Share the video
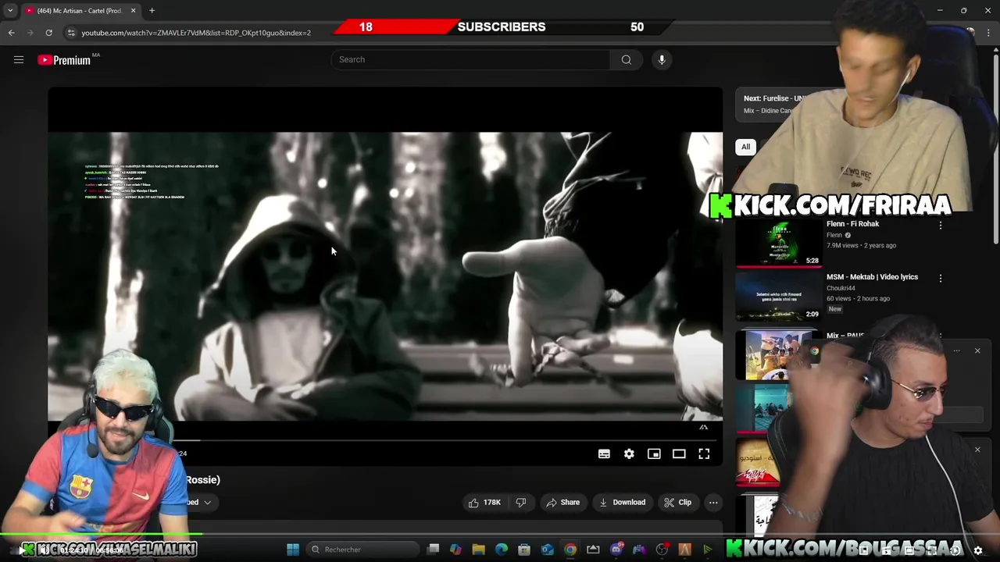The width and height of the screenshot is (1000, 562). point(562,502)
